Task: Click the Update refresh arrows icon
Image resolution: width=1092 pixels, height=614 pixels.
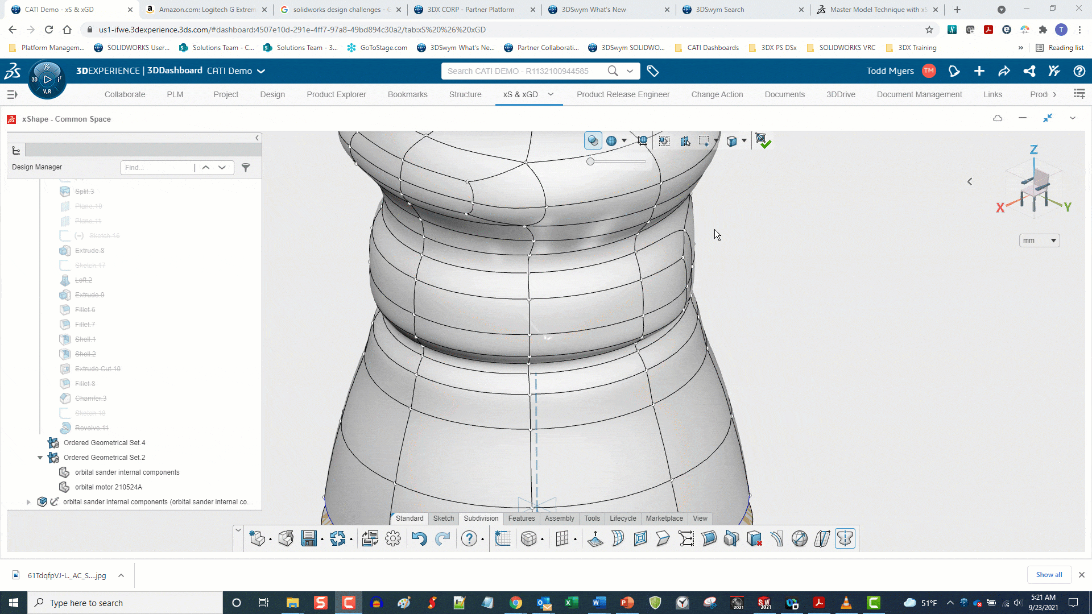Action: tap(338, 538)
